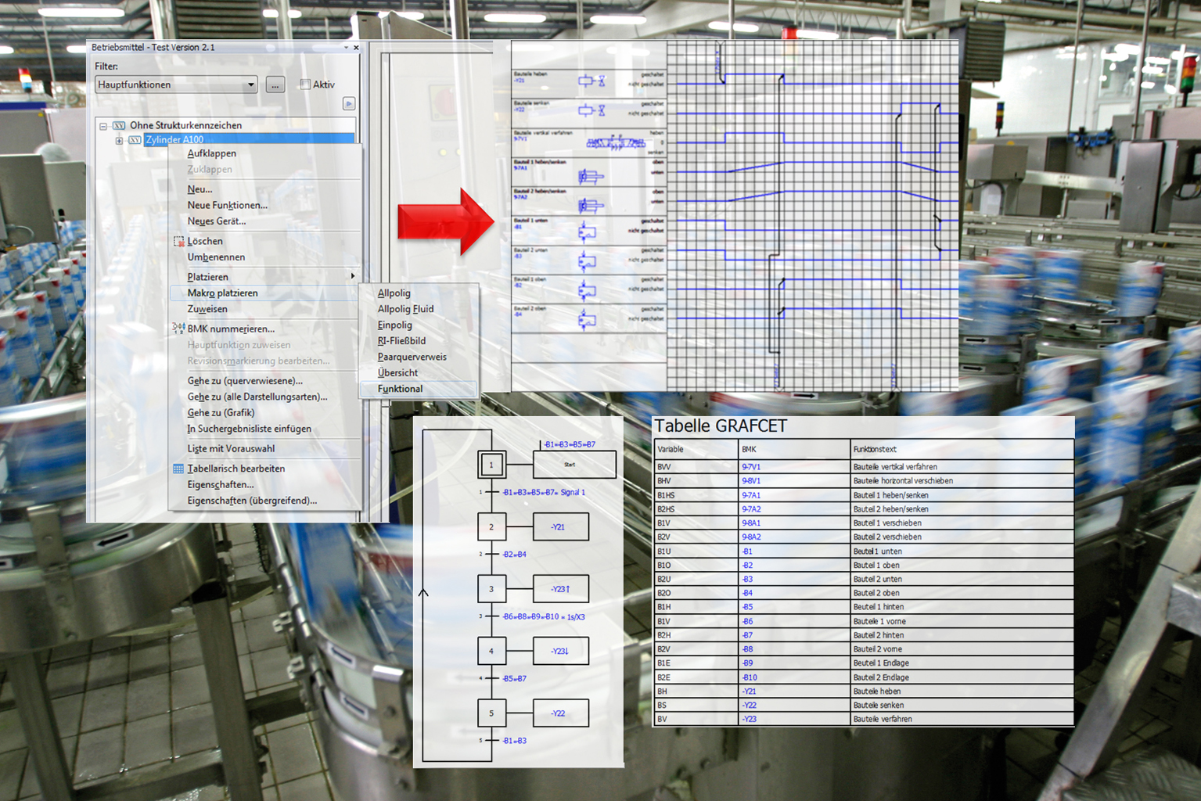Choose Umbenennen from the context menu
The height and width of the screenshot is (801, 1201).
pos(216,257)
